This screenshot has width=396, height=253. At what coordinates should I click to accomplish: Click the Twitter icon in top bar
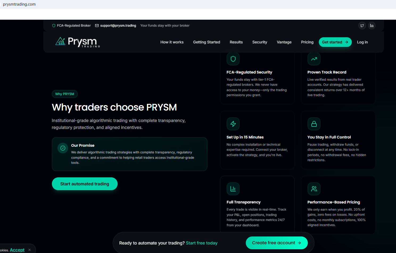pyautogui.click(x=362, y=26)
